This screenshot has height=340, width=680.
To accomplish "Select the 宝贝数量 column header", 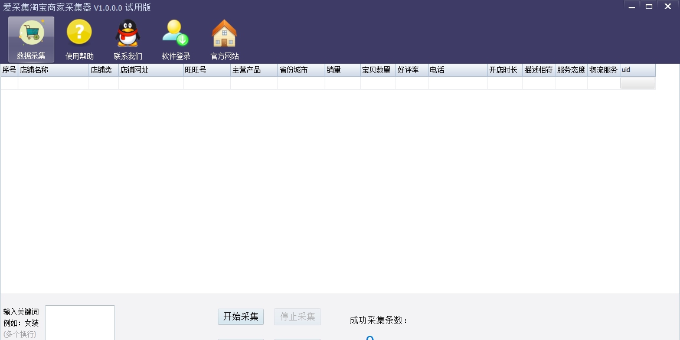I will click(378, 70).
